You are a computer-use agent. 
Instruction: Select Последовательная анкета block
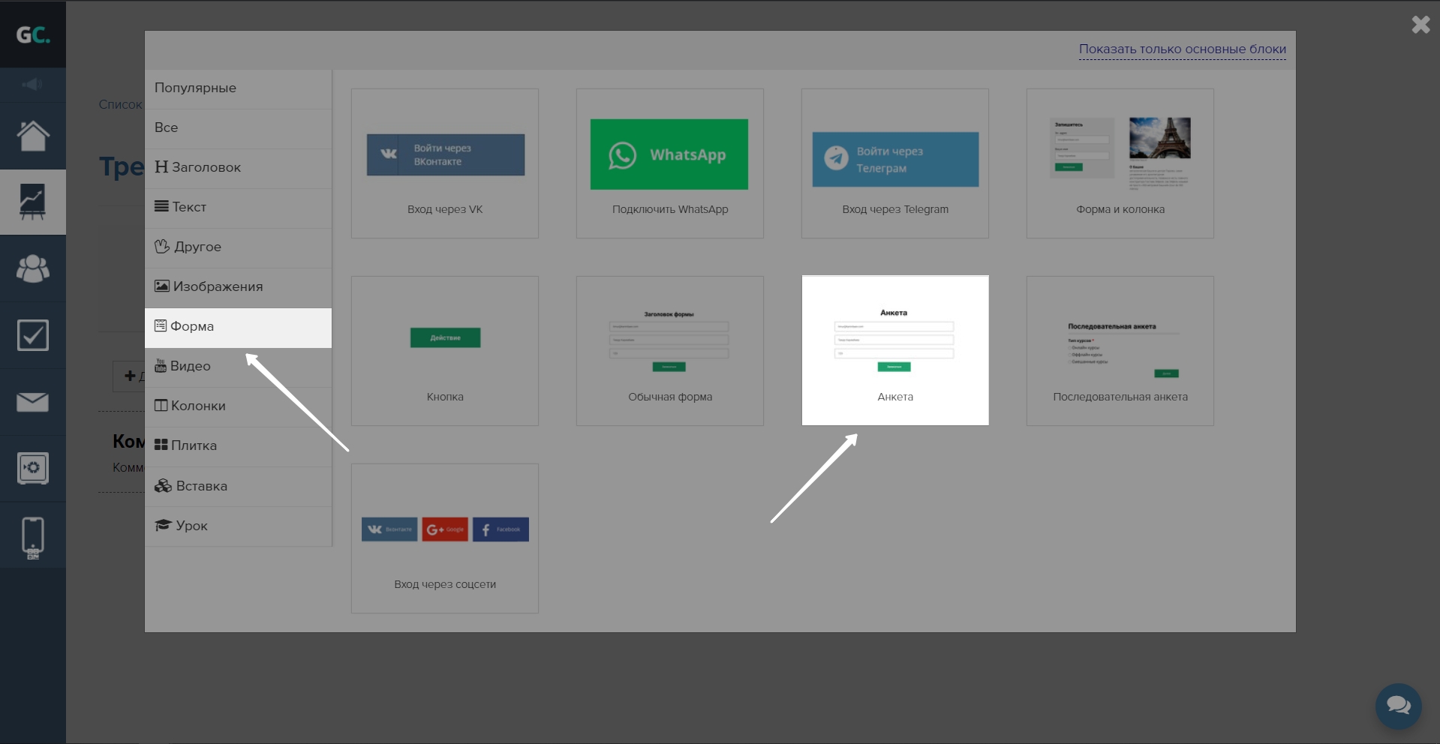tap(1120, 351)
